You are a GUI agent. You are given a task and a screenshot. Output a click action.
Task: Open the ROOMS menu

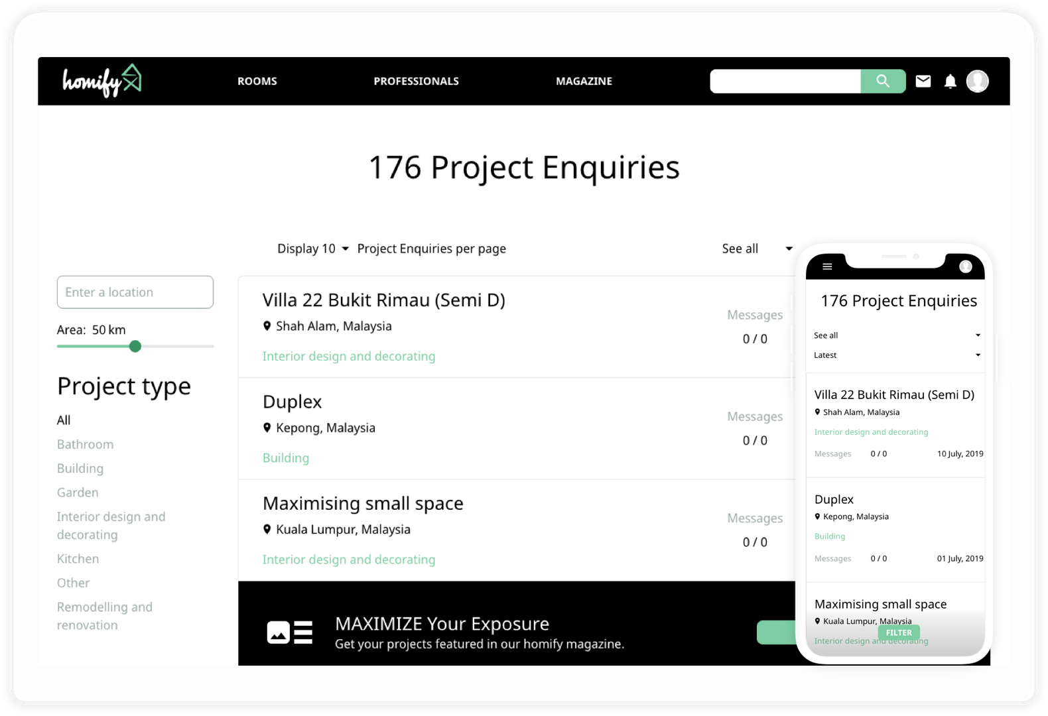click(257, 81)
